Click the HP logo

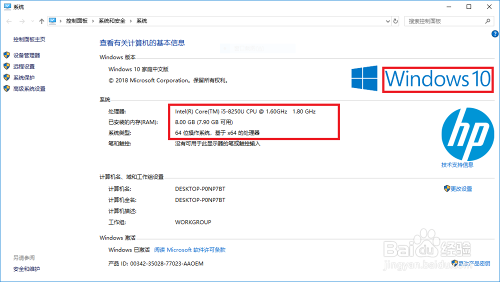(x=467, y=134)
